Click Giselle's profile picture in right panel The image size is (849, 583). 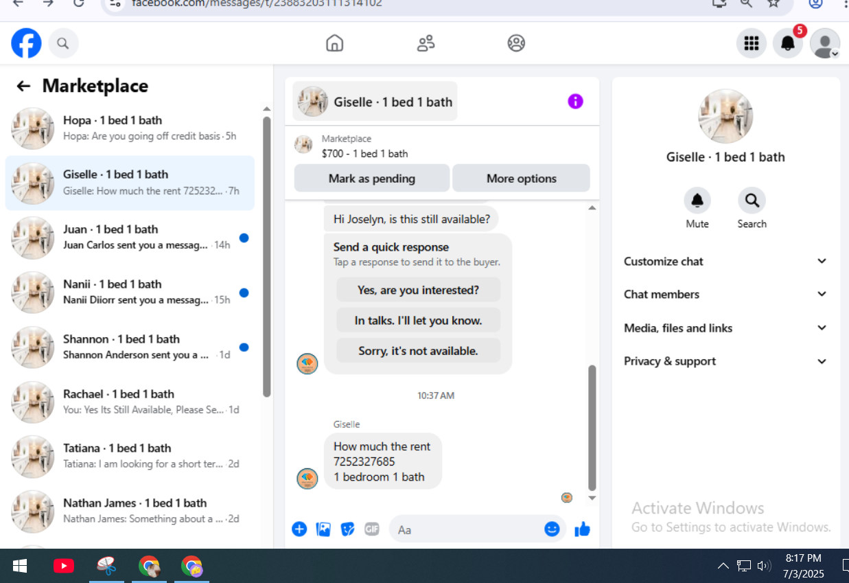pyautogui.click(x=725, y=116)
